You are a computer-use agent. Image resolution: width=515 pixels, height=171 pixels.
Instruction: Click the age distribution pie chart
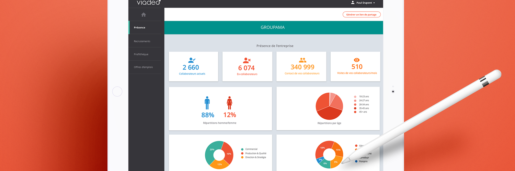coord(329,106)
